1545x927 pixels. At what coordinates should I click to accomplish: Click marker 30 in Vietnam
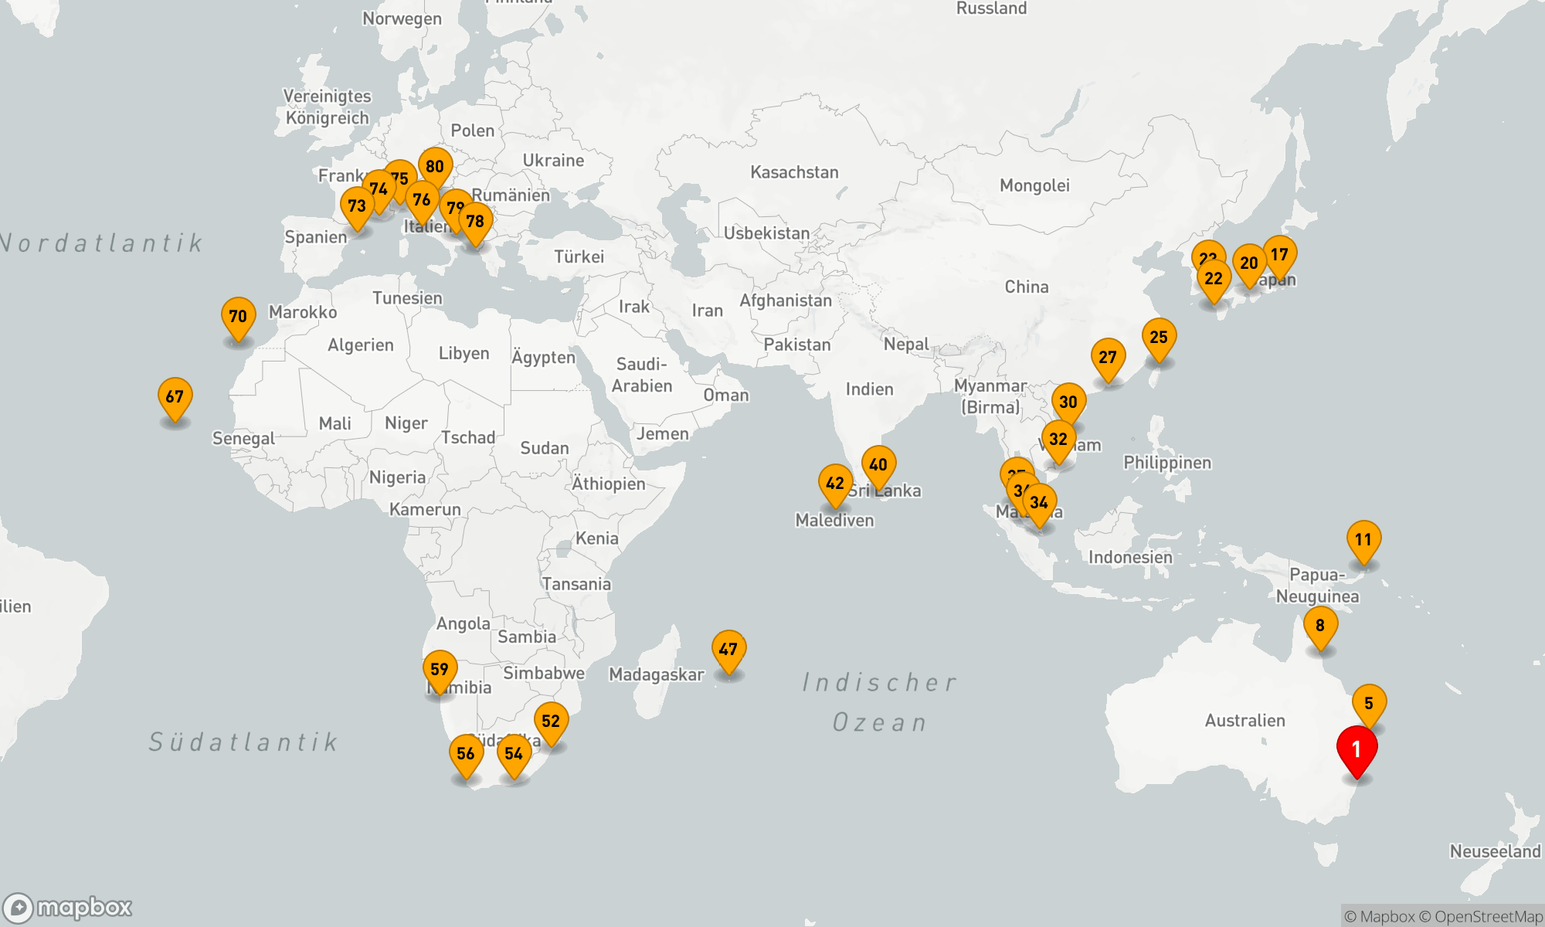click(x=1068, y=402)
